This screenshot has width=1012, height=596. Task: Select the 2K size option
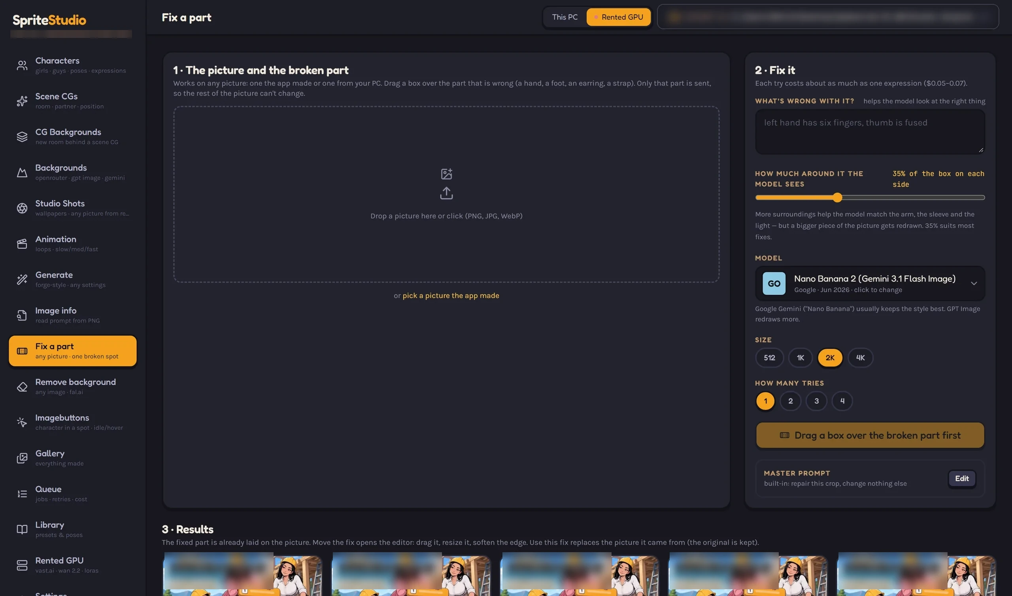click(x=830, y=357)
